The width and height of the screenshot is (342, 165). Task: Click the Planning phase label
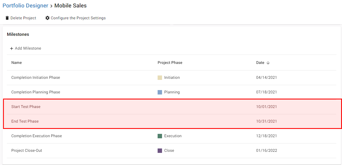pos(172,92)
